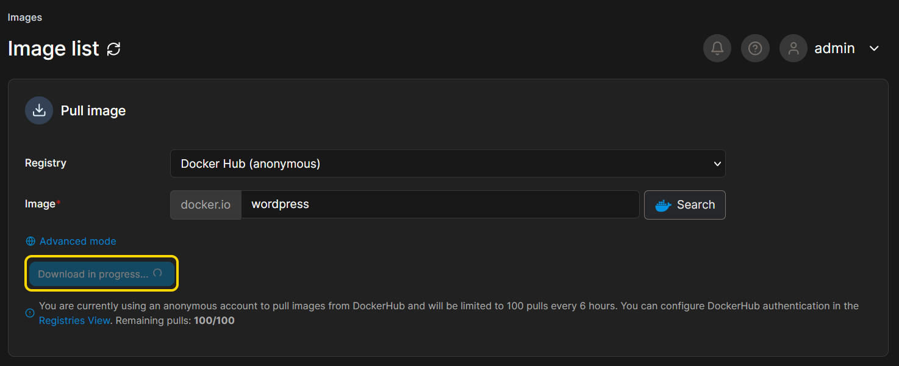
Task: Click the Pull image section title
Action: pos(93,110)
